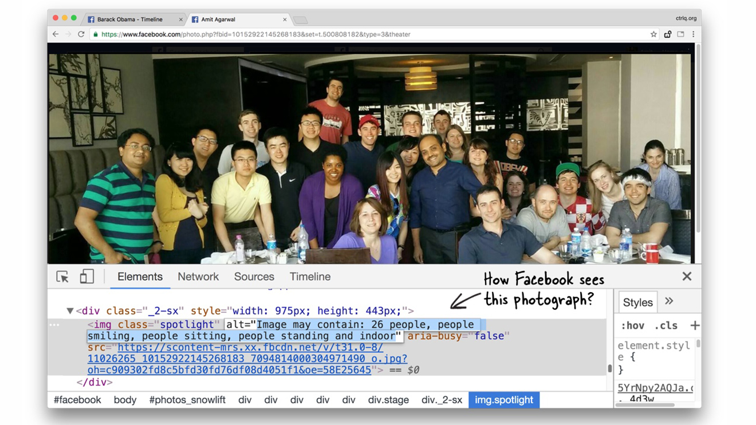
Task: Click the cast screen icon beside extensions
Action: [x=680, y=34]
